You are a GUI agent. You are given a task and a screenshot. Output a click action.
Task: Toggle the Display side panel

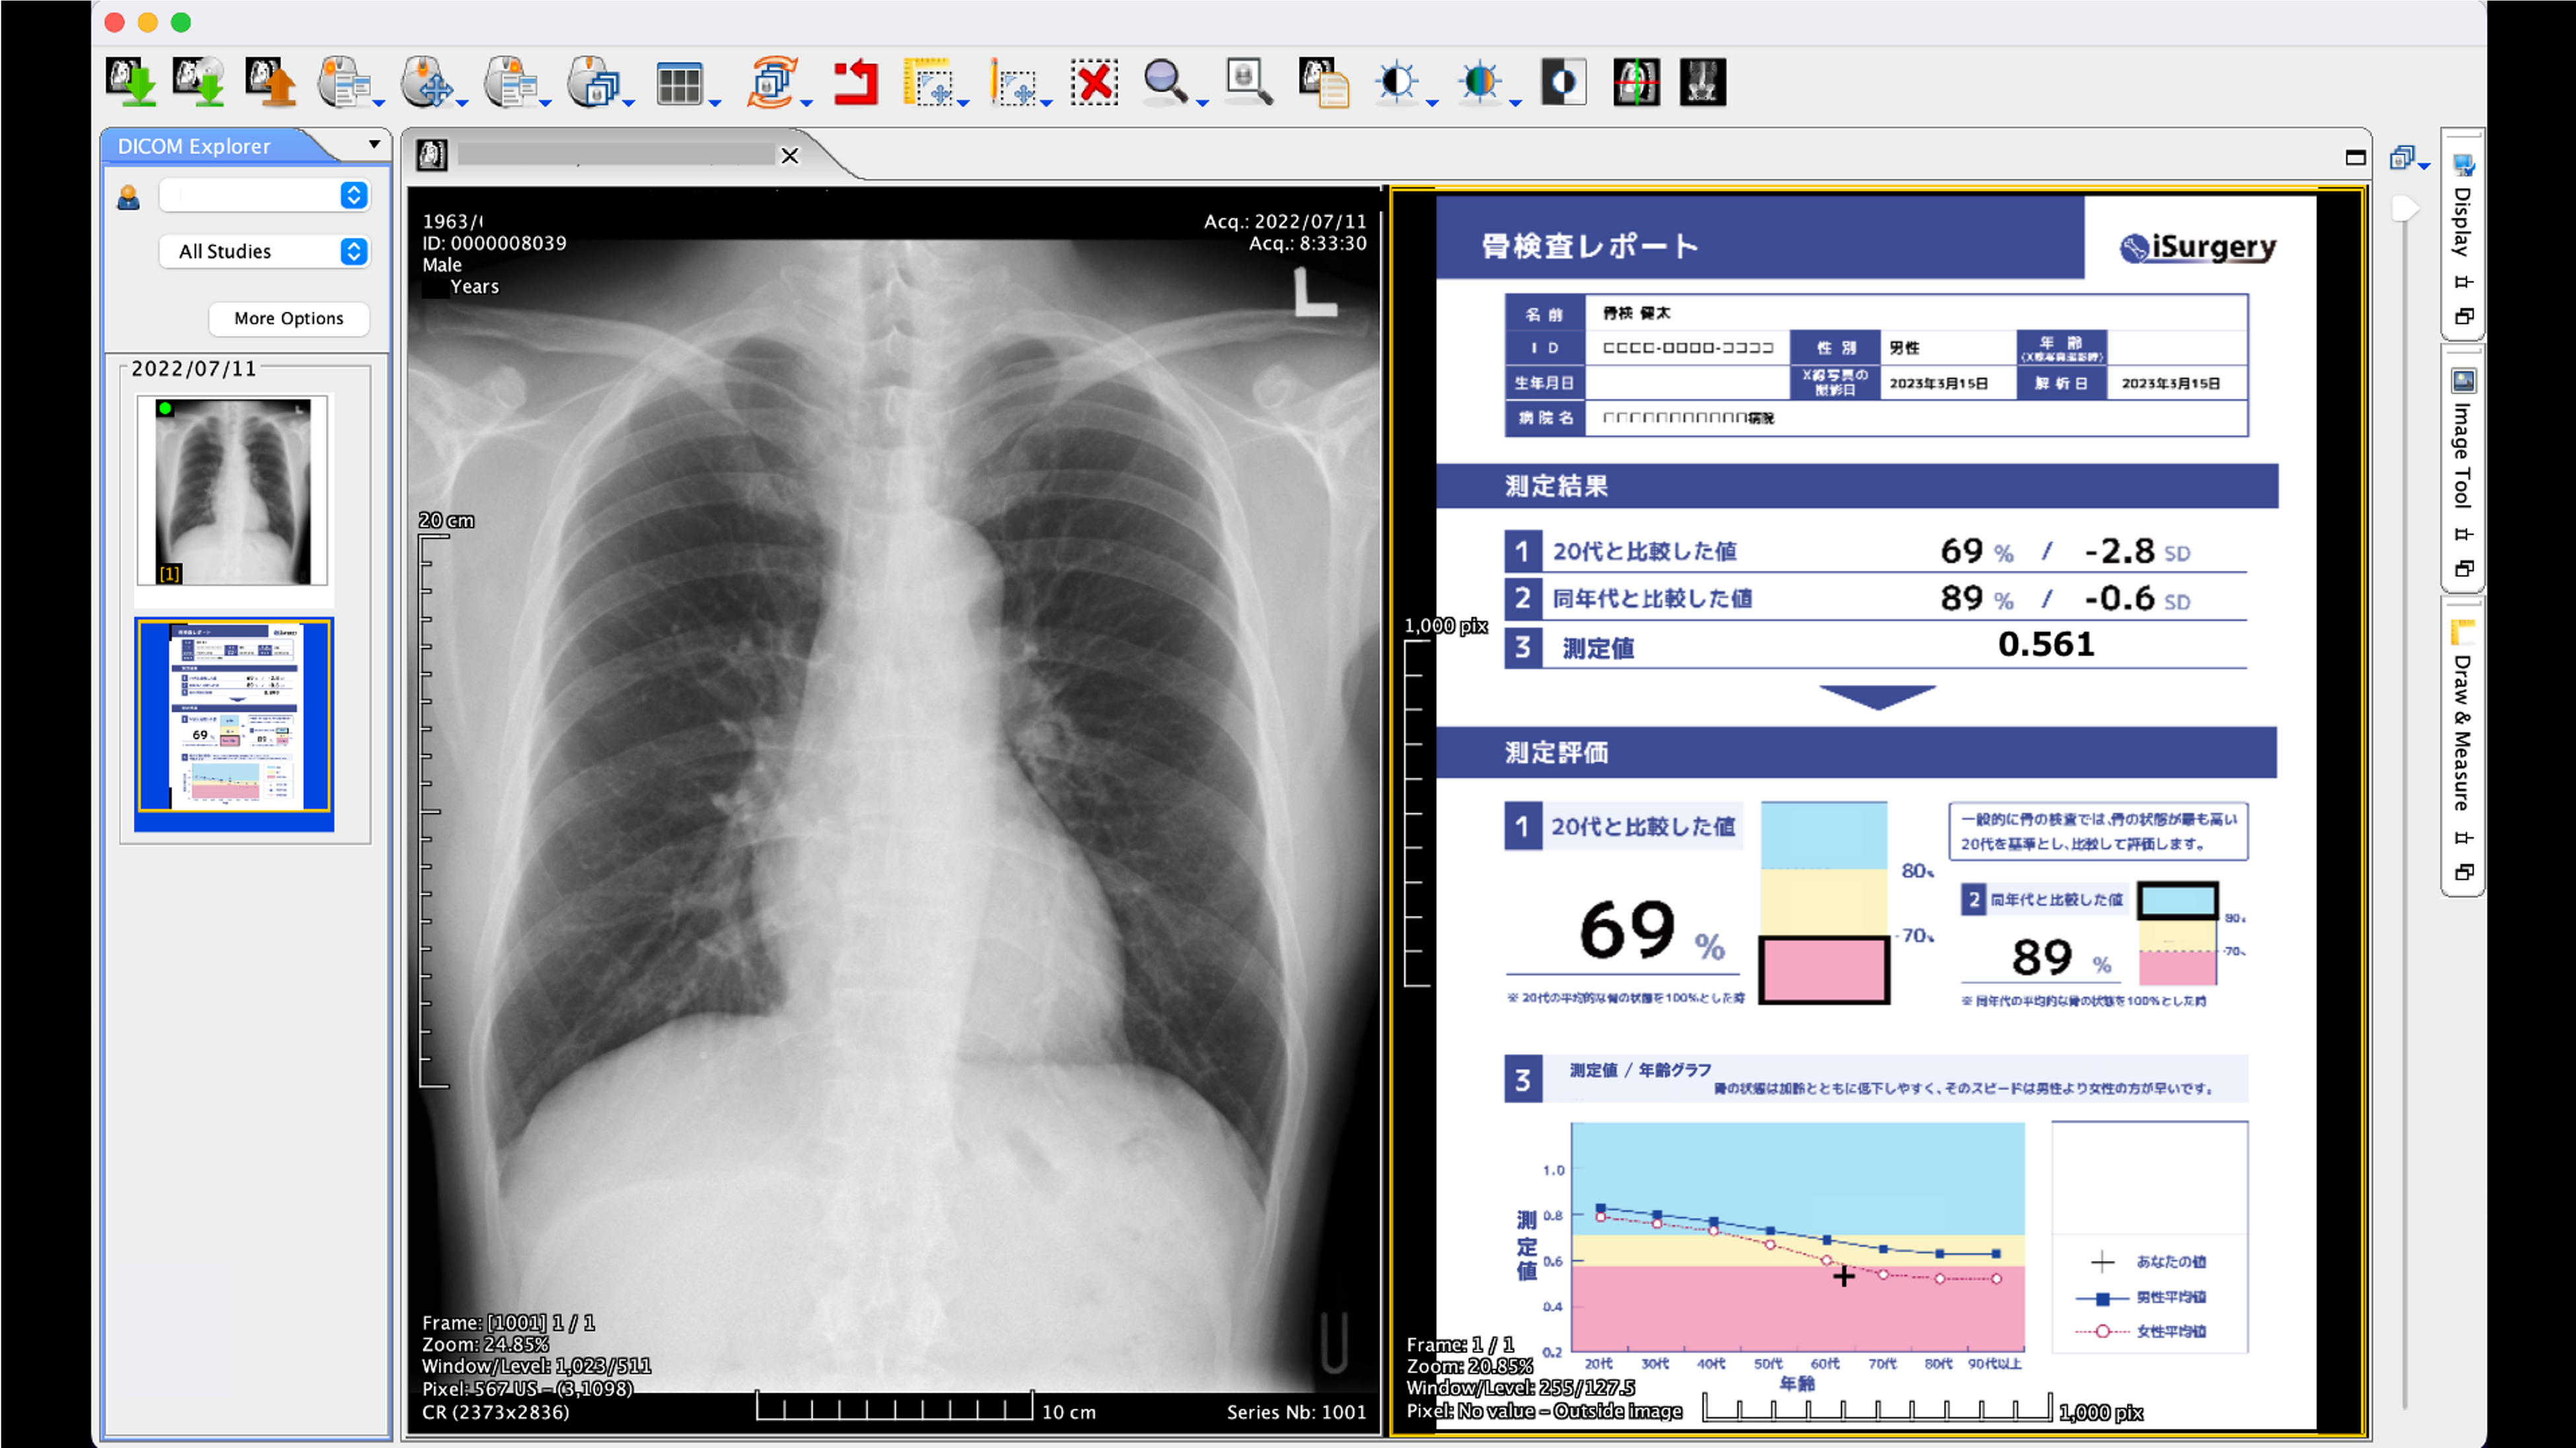click(x=2462, y=221)
